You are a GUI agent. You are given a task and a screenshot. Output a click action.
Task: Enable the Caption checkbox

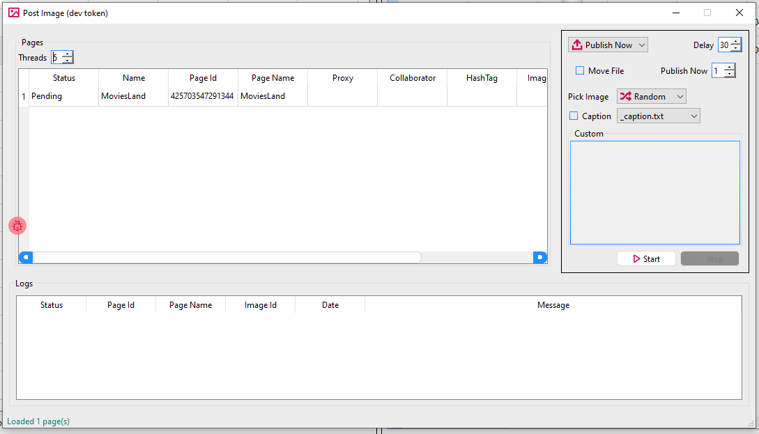[574, 116]
